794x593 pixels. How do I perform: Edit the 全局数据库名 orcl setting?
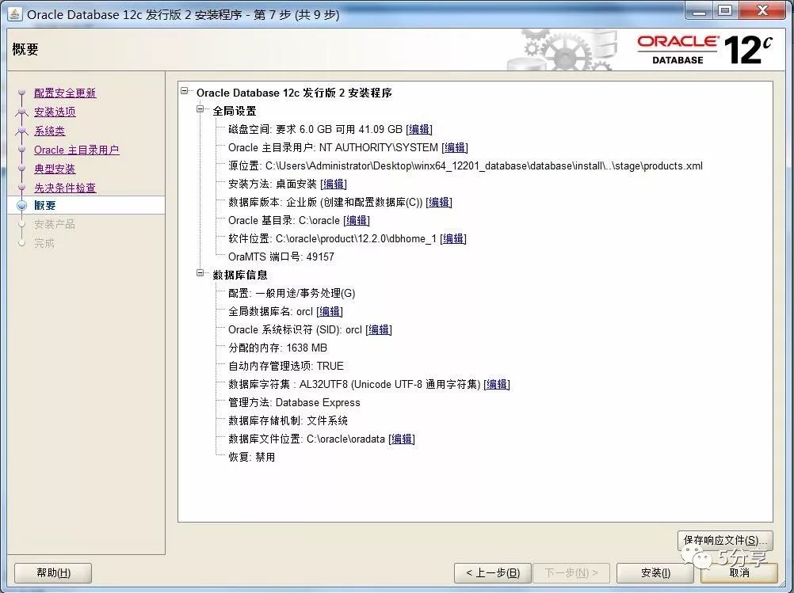[330, 312]
